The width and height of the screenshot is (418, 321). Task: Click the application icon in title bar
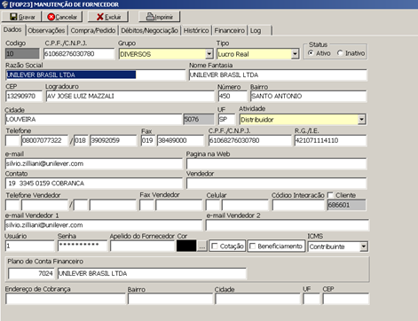click(x=4, y=4)
